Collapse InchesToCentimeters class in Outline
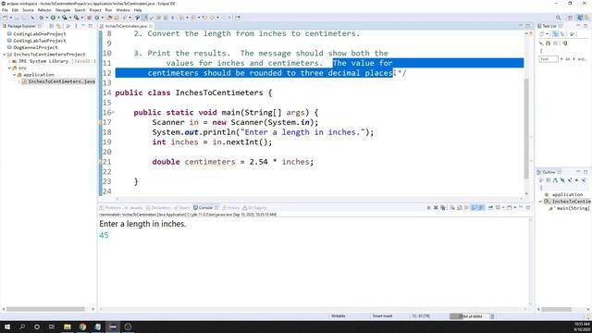This screenshot has width=592, height=333. (540, 202)
